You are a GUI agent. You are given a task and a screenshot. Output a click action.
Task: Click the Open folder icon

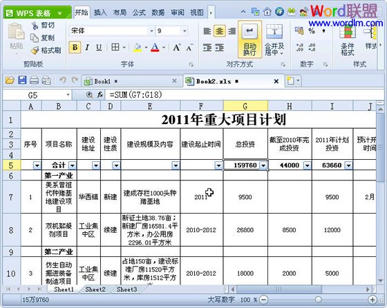(x=10, y=80)
